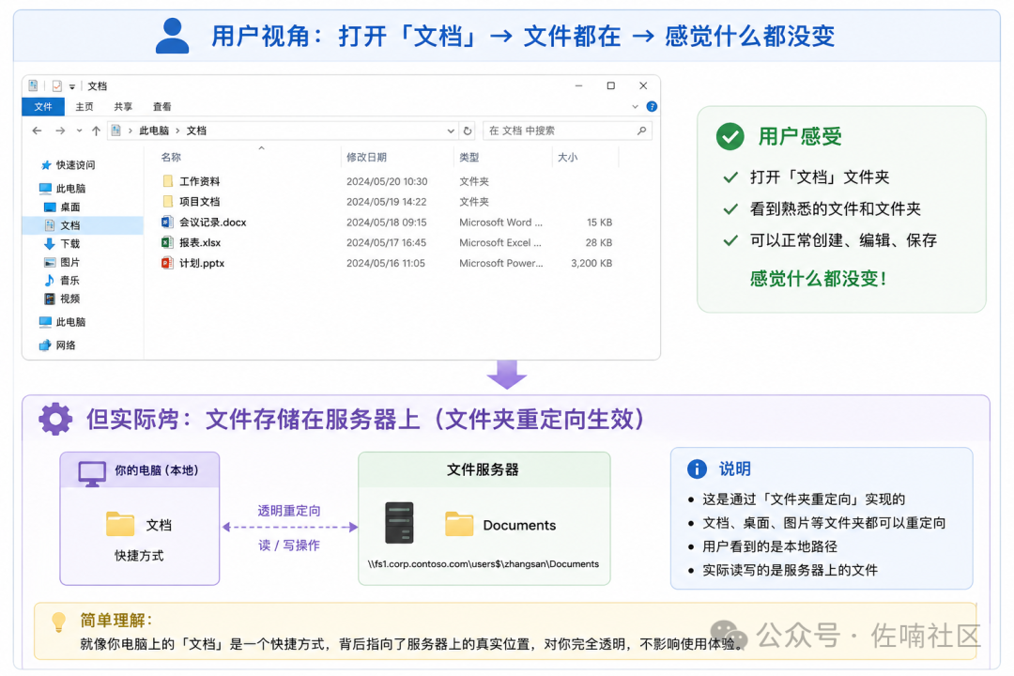Click the blue info icon beside 说明
Image resolution: width=1014 pixels, height=676 pixels.
click(x=697, y=469)
